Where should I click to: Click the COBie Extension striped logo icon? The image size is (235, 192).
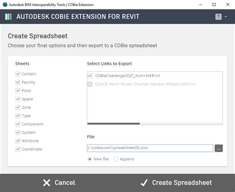(x=8, y=17)
